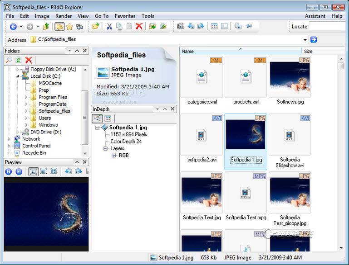The height and width of the screenshot is (265, 349).
Task: Open the Favorites menu
Action: [x=125, y=16]
